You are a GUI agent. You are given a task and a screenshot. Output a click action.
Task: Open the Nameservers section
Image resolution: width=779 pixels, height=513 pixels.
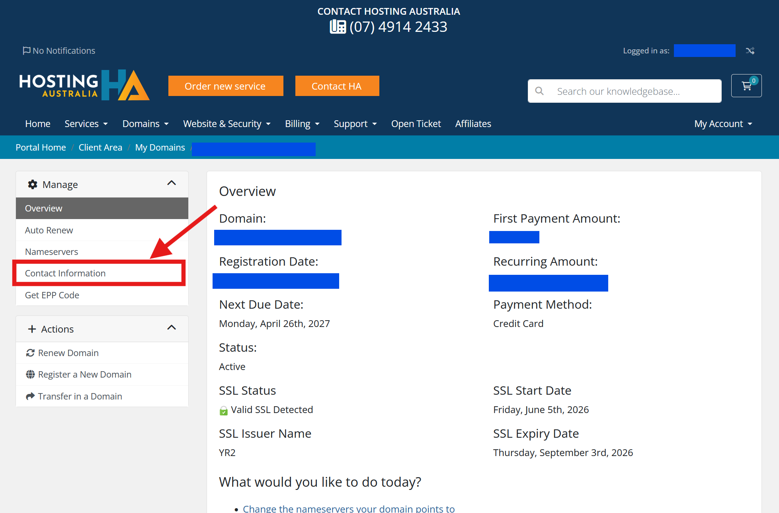(x=102, y=252)
